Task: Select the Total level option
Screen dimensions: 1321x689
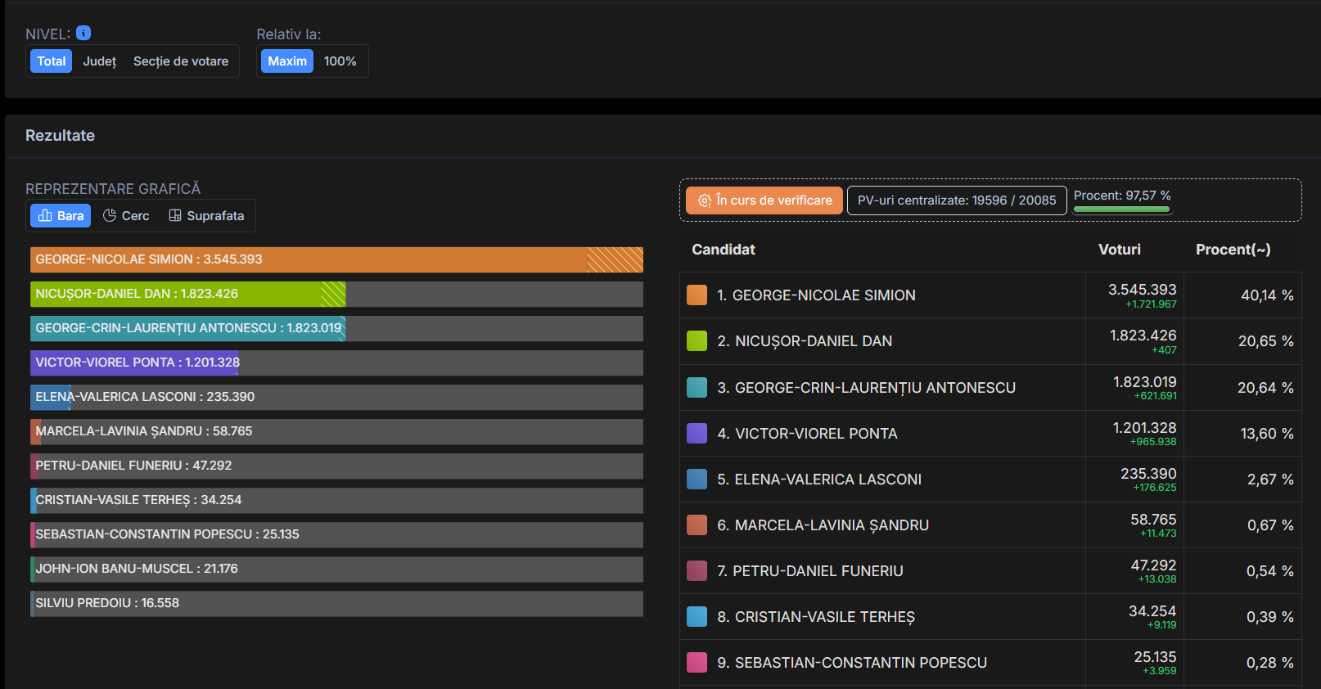Action: 52,61
